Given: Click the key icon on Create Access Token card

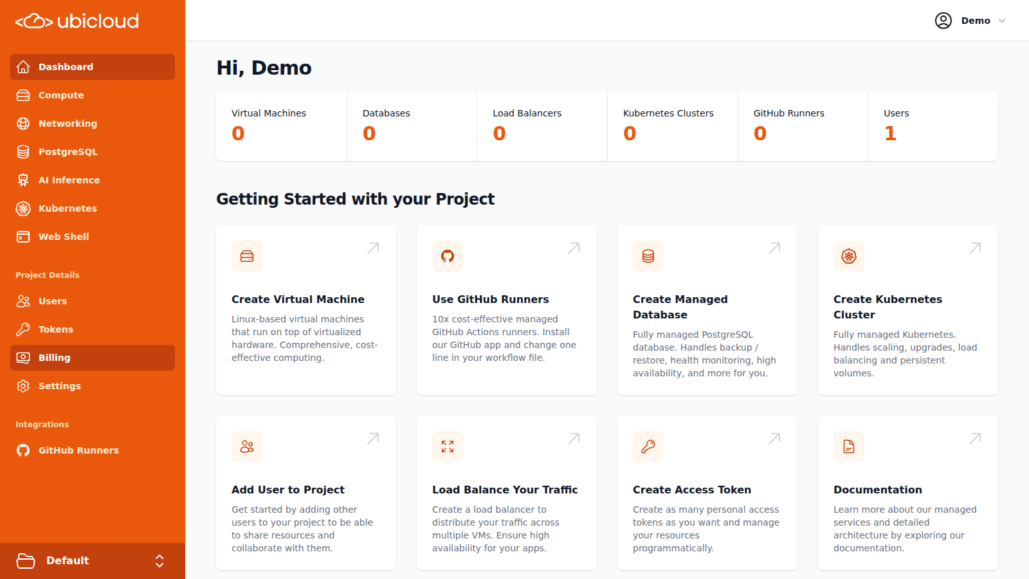Looking at the screenshot, I should [x=648, y=446].
